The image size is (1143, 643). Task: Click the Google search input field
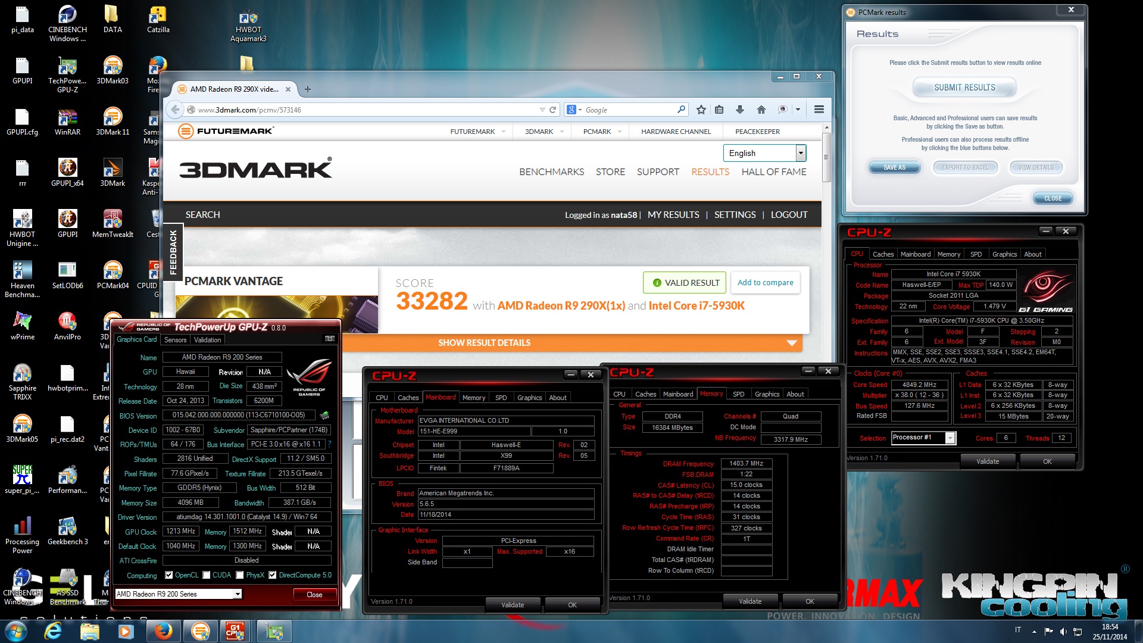click(x=630, y=110)
